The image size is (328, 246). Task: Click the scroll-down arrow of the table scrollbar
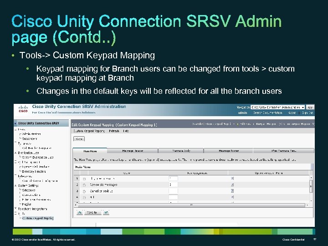click(x=311, y=200)
